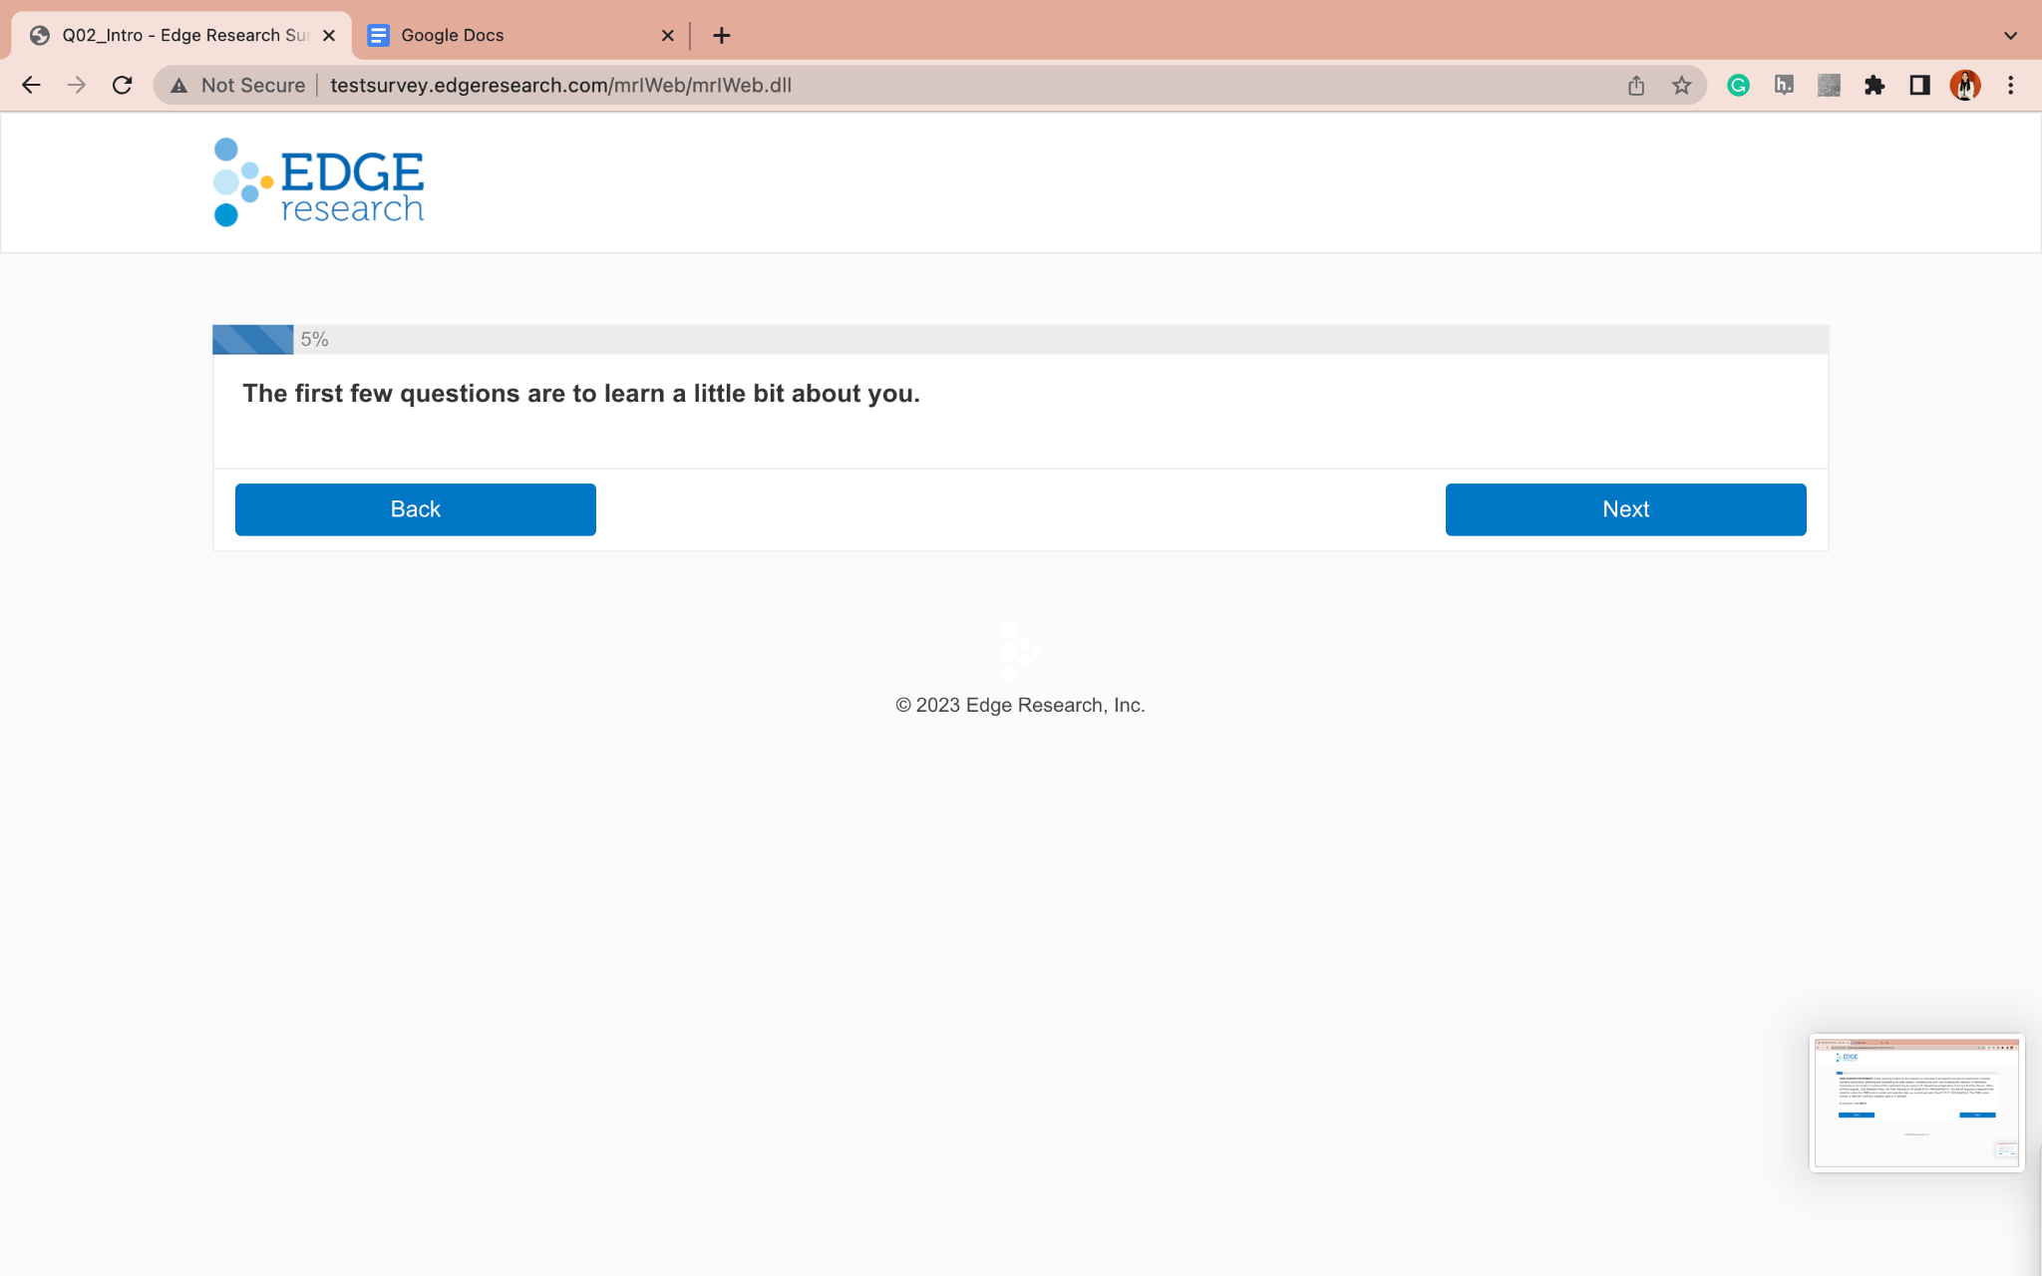Toggle the browser side panel
The image size is (2042, 1276).
click(1919, 86)
